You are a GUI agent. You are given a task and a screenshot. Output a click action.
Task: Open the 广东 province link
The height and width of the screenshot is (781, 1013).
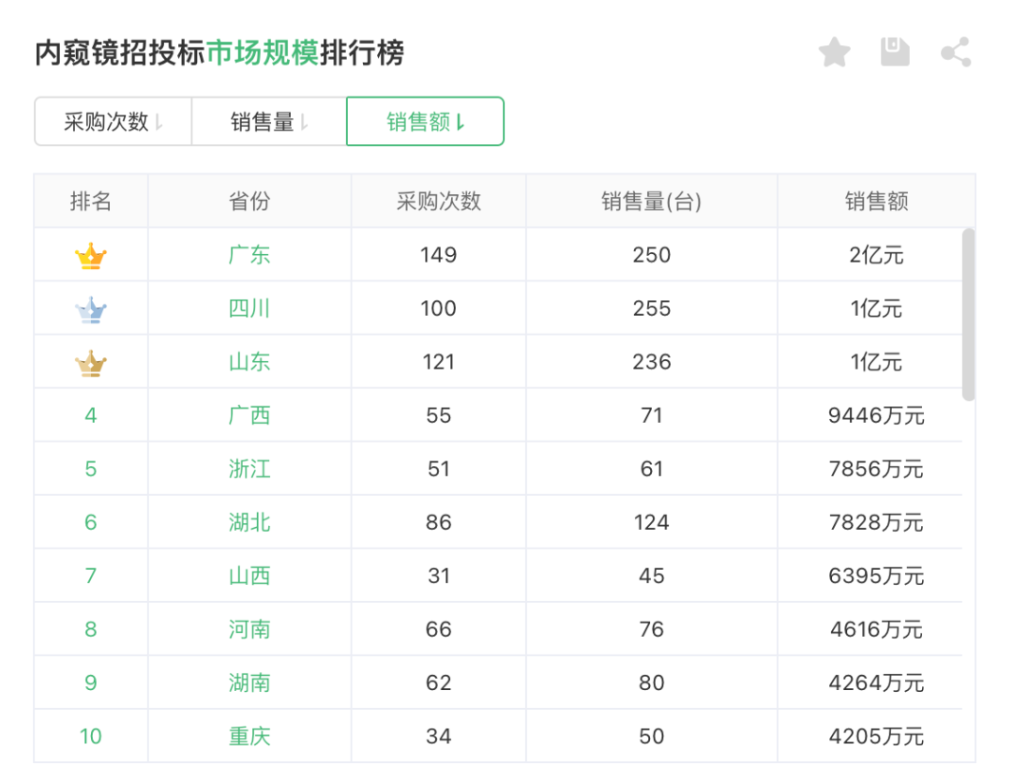point(249,254)
